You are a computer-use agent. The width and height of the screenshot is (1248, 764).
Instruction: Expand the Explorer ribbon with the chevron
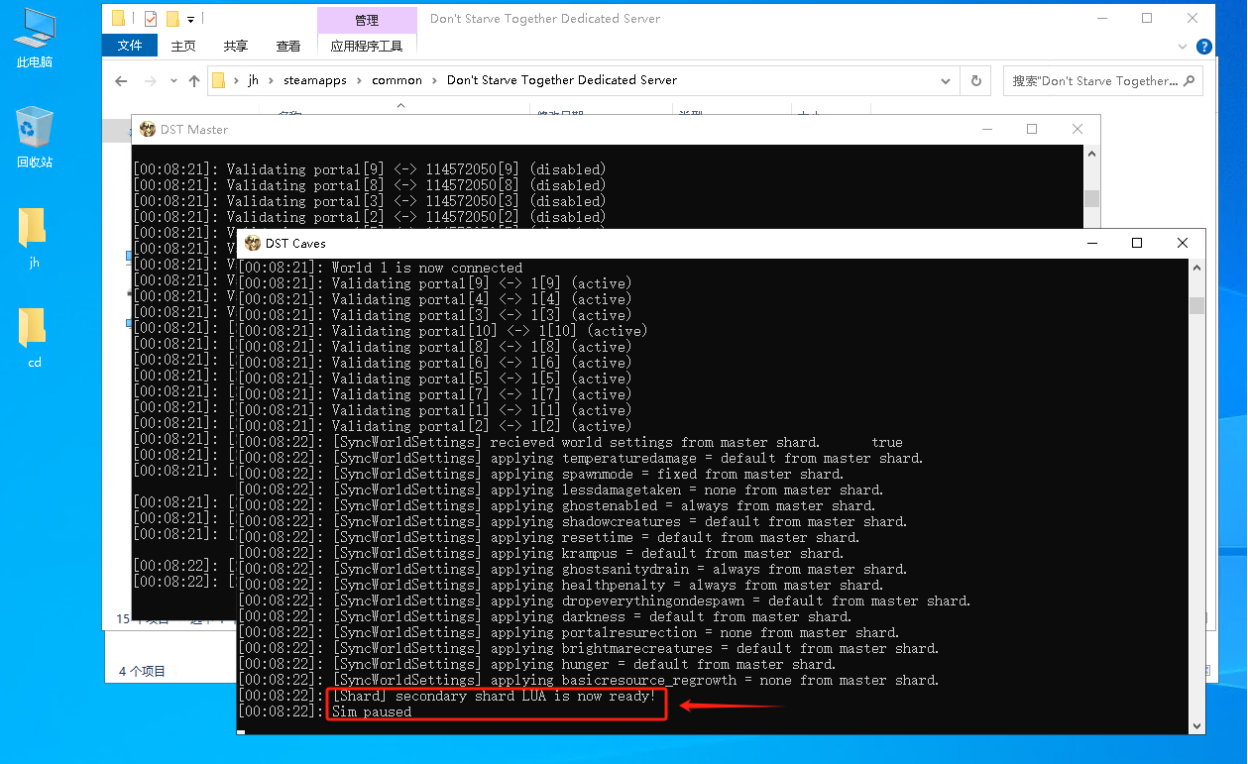pos(1183,47)
